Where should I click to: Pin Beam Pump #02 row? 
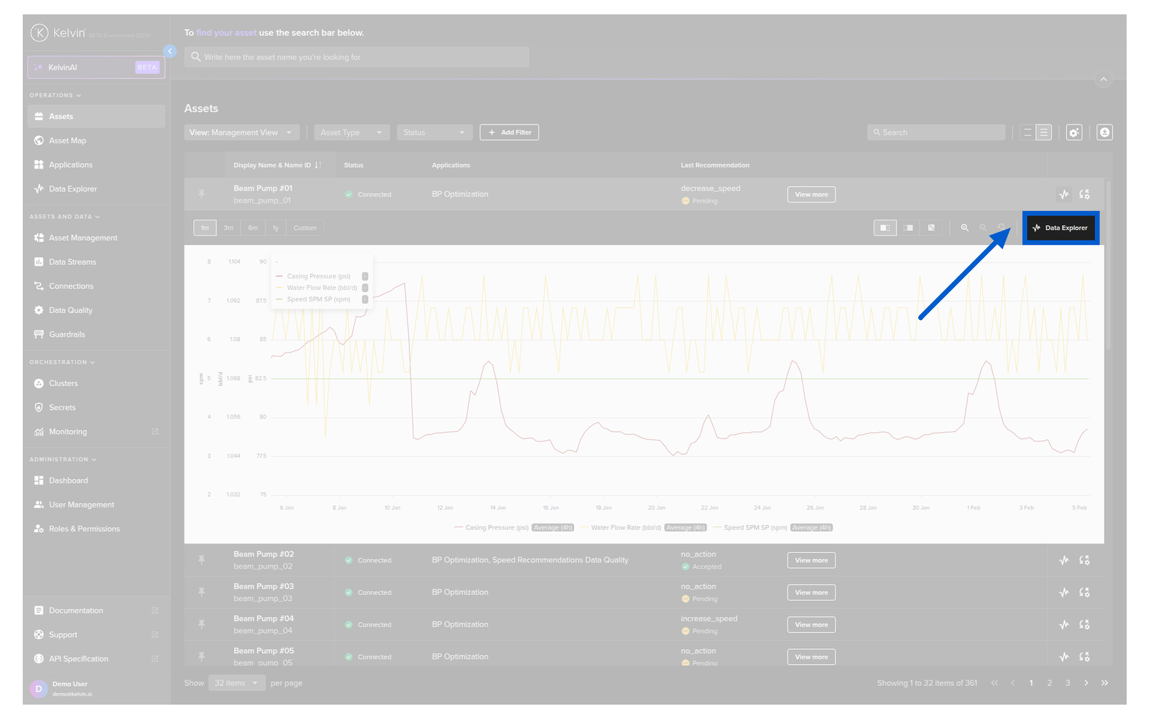[202, 560]
